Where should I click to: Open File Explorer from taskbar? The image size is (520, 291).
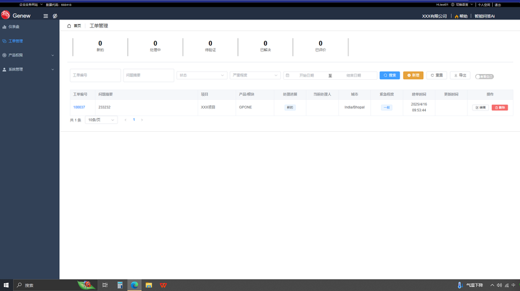point(149,285)
